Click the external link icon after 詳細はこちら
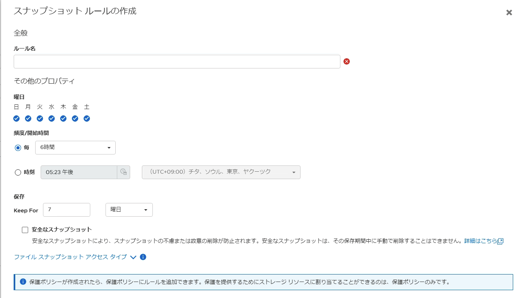519x298 pixels. [501, 241]
